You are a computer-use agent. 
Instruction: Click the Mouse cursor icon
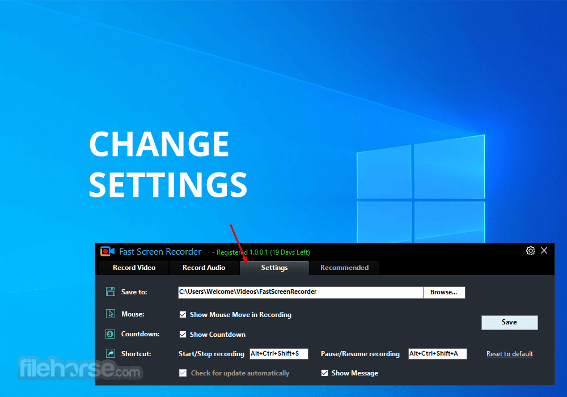coord(111,314)
